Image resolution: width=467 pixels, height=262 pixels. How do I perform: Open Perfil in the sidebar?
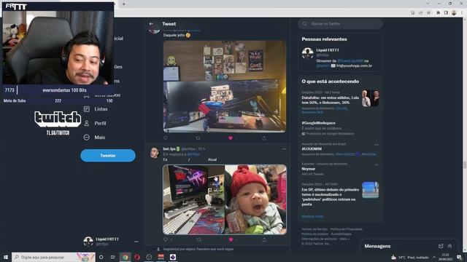100,123
